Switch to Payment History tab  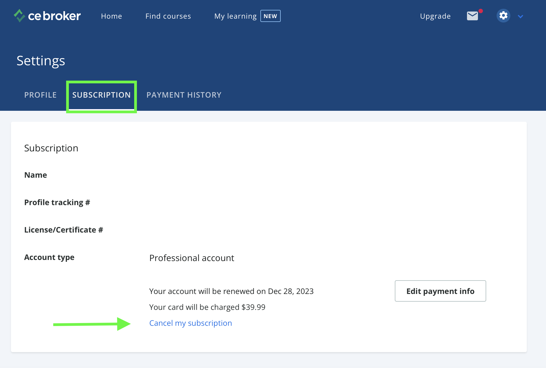click(184, 95)
